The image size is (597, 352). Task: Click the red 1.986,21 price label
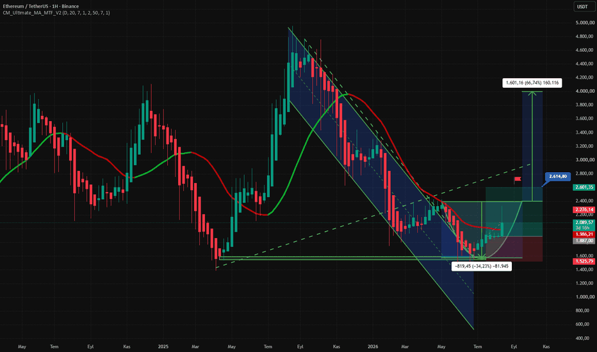coord(584,234)
